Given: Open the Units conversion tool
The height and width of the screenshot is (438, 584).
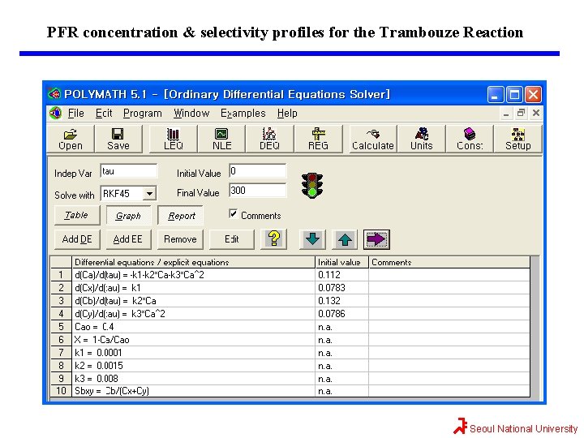Looking at the screenshot, I should [x=421, y=139].
